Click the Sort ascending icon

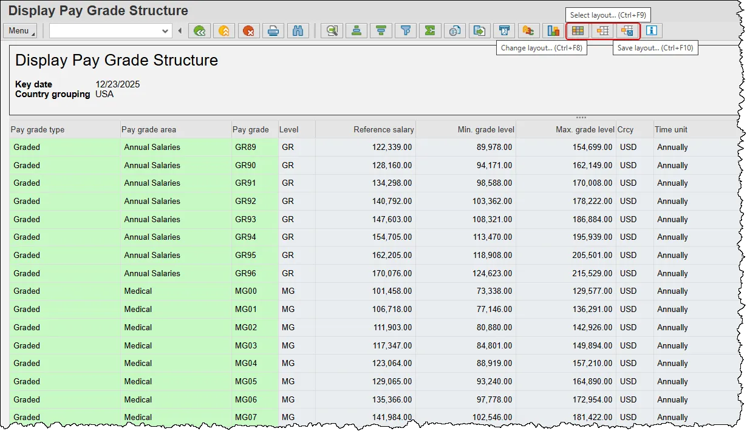pos(356,31)
